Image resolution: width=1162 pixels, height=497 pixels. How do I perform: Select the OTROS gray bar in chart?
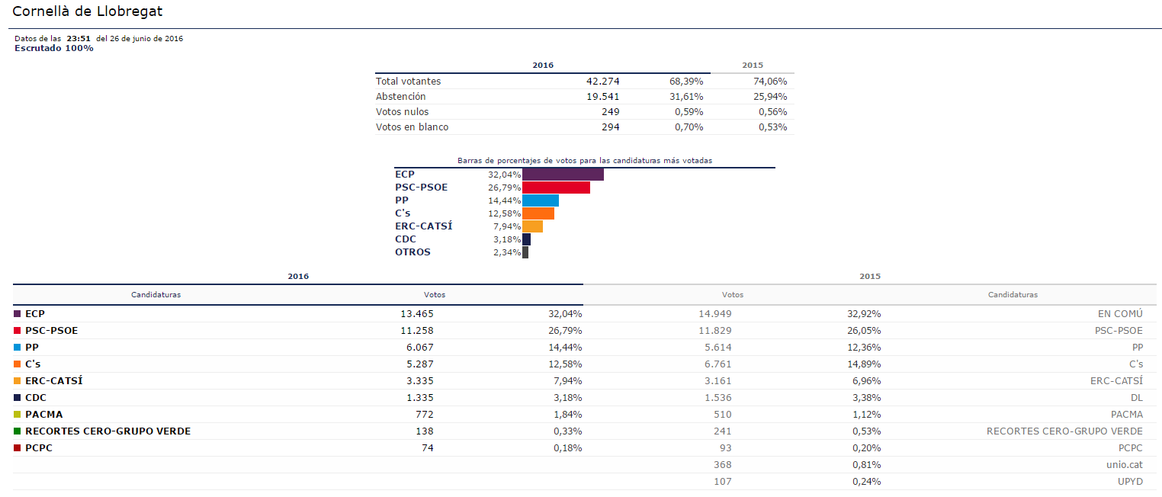coord(525,252)
